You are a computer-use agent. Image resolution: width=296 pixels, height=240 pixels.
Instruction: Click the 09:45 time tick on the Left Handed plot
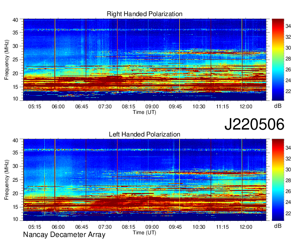[x=175, y=227]
